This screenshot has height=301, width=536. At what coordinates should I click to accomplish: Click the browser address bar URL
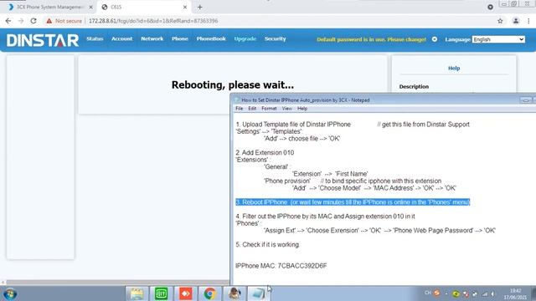point(153,21)
